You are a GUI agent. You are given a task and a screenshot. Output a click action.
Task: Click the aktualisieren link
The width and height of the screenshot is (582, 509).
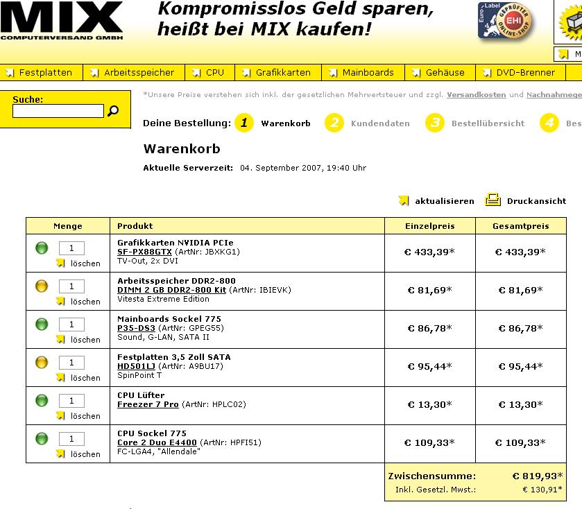[x=445, y=201]
